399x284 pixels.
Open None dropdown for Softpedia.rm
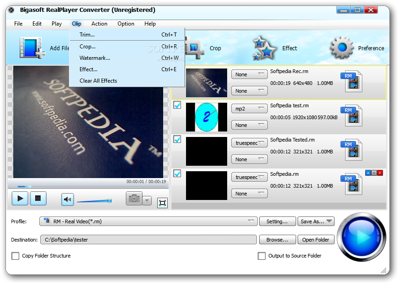[250, 194]
